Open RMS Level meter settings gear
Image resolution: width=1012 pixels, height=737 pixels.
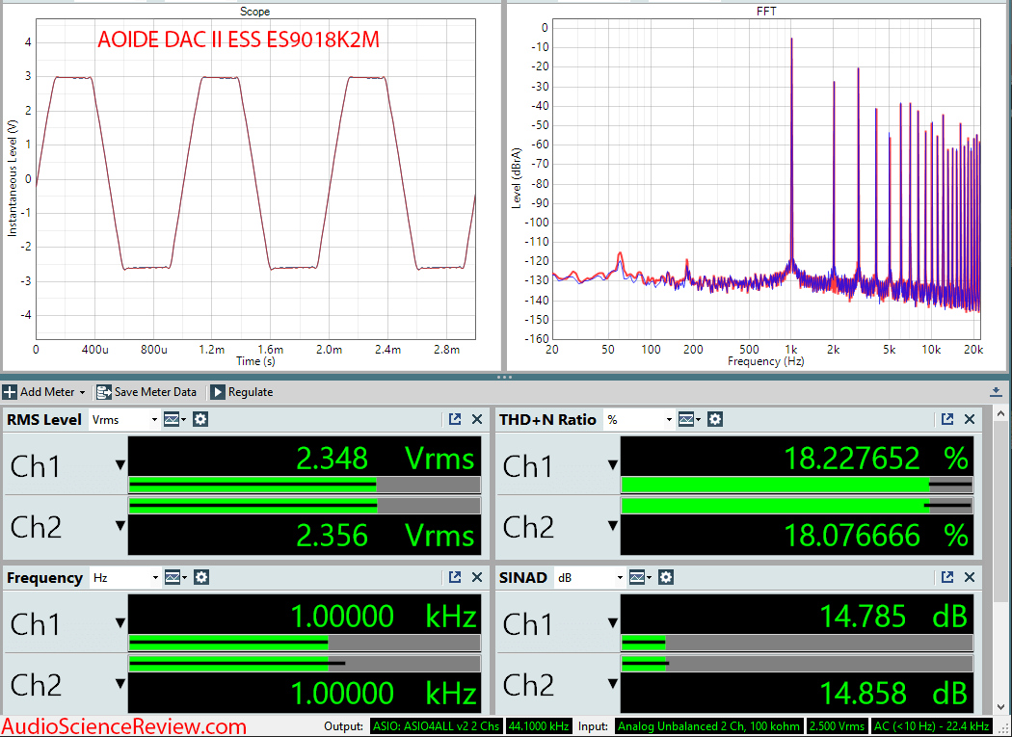(200, 419)
